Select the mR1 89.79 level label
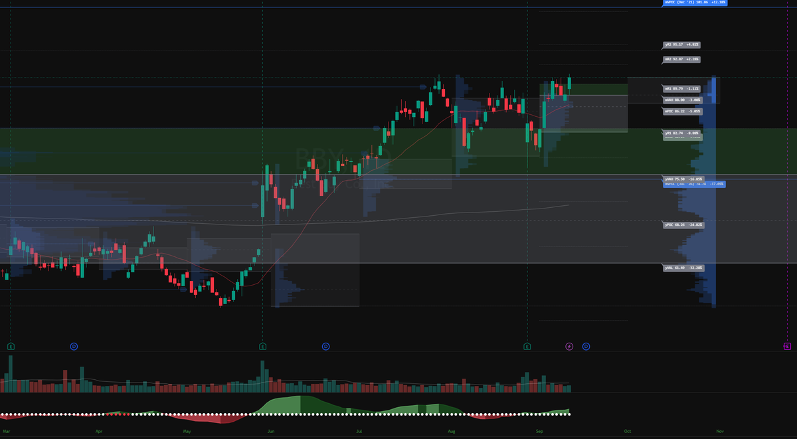This screenshot has height=439, width=797. coord(682,88)
